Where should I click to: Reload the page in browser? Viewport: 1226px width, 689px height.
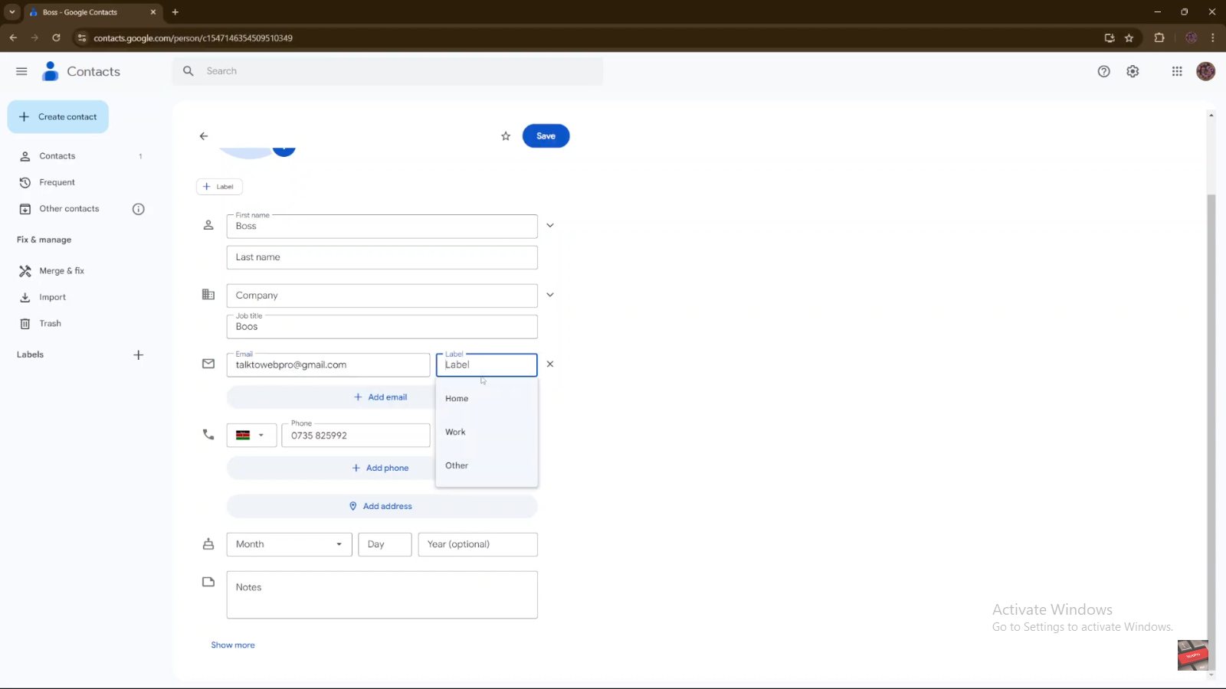coord(56,38)
